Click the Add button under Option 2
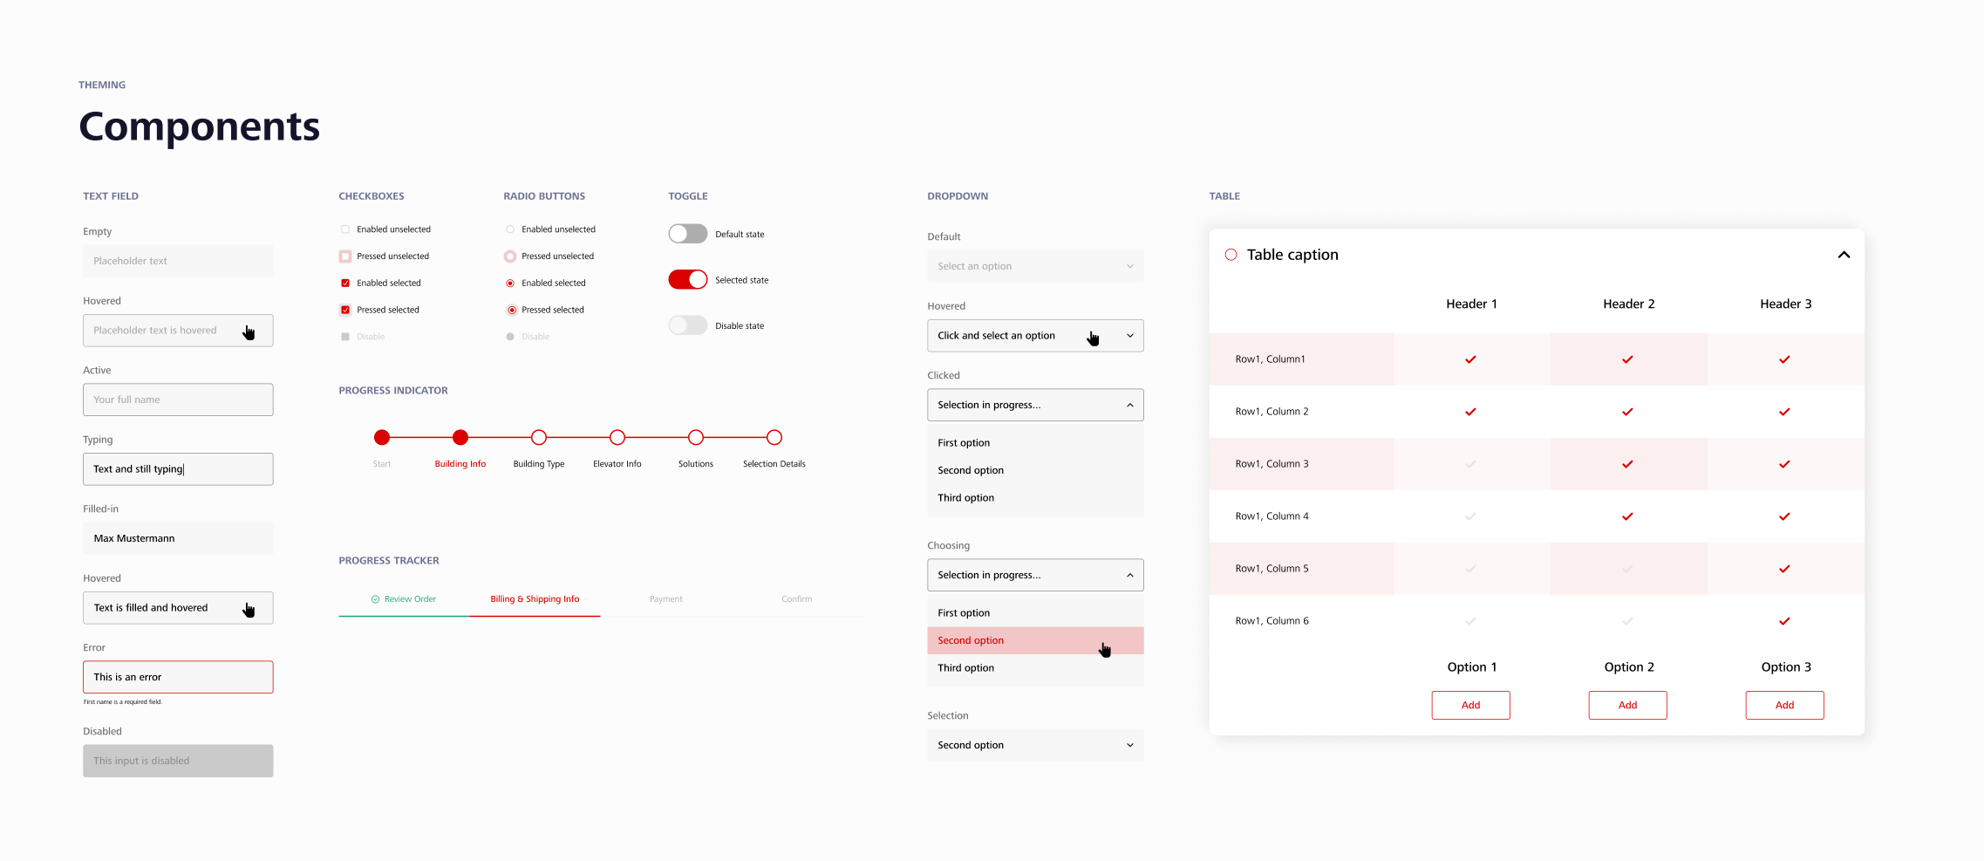 pos(1627,705)
